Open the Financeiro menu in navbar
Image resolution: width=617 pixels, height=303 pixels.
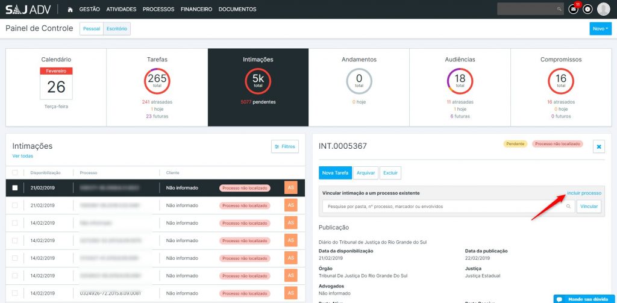coord(196,9)
